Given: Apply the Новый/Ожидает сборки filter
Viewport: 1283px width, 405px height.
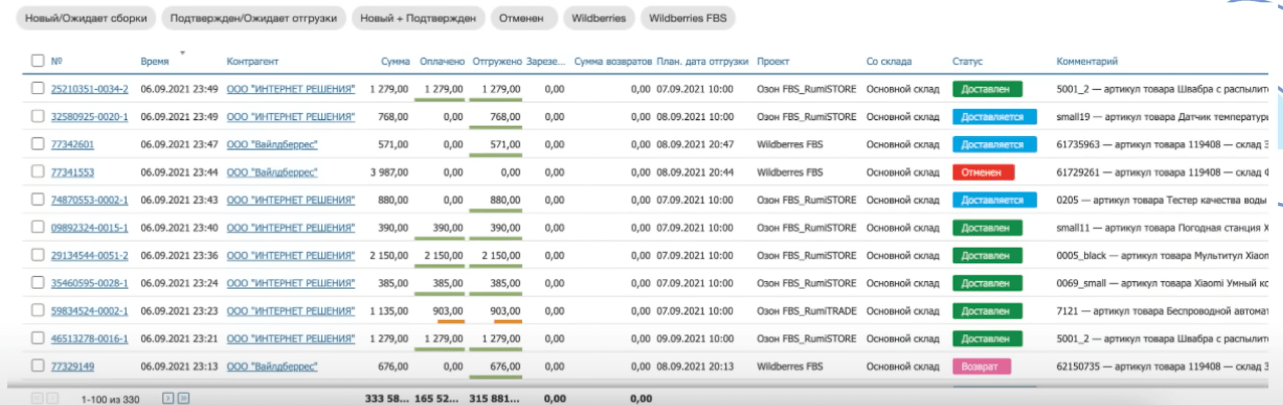Looking at the screenshot, I should pos(86,18).
